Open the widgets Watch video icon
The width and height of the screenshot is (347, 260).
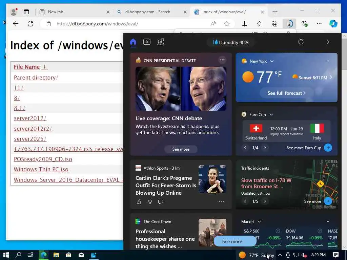click(147, 42)
